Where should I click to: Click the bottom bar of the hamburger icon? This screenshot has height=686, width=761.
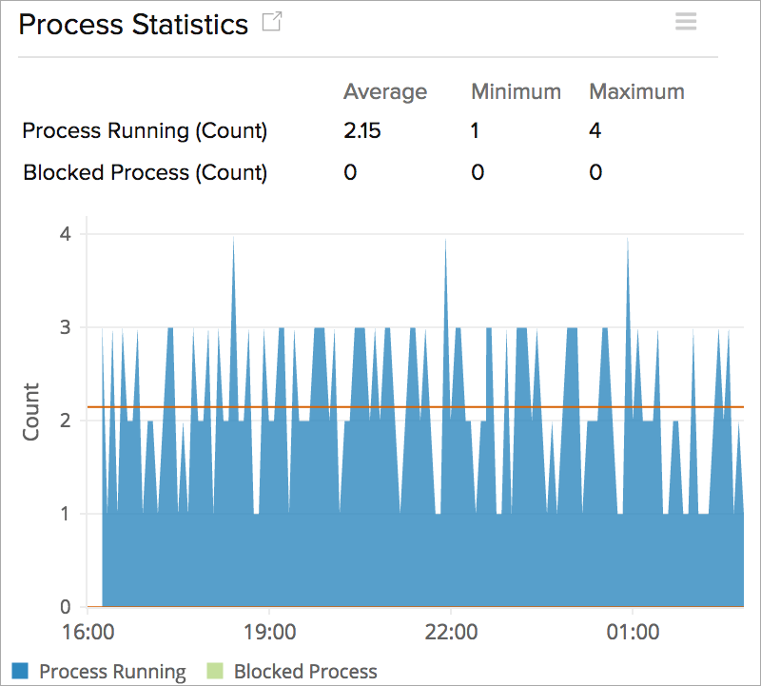686,27
